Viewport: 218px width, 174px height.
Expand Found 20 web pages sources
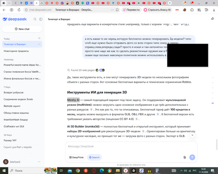[x=86, y=70]
